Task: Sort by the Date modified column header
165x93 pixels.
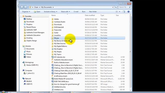Action: pyautogui.click(x=90, y=16)
